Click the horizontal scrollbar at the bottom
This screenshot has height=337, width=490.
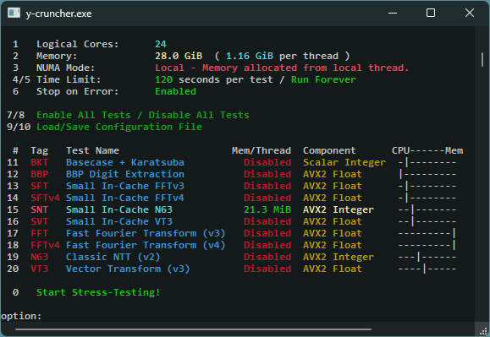[193, 329]
